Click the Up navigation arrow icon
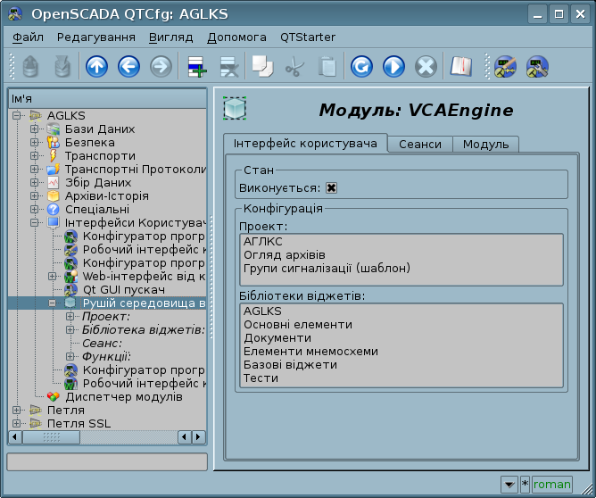The image size is (596, 498). point(96,67)
